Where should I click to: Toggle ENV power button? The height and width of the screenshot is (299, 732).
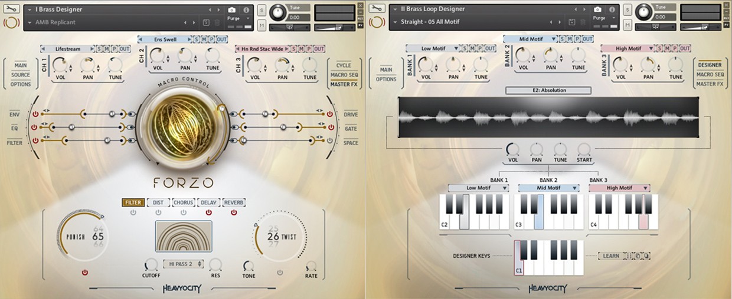34,114
